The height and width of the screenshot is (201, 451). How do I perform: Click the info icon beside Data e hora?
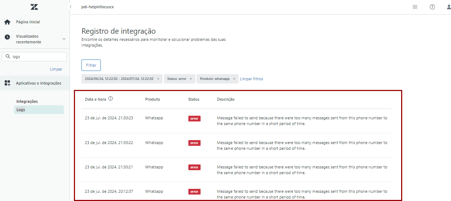[x=111, y=99]
